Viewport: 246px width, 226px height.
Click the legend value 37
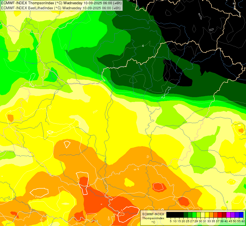[x=218, y=221]
